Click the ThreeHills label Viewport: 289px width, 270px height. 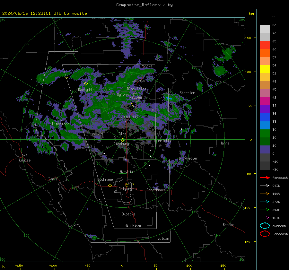click(x=162, y=140)
